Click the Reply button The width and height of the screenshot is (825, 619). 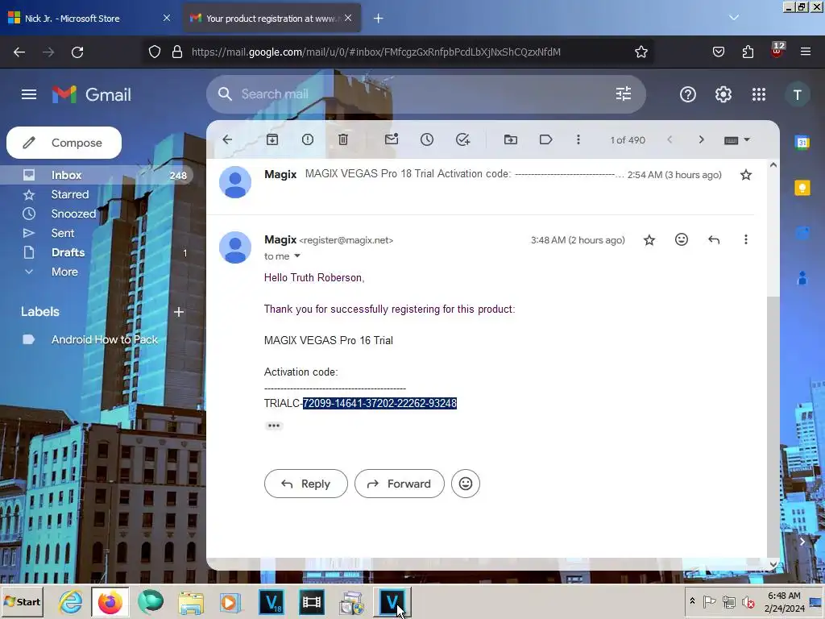pyautogui.click(x=305, y=484)
